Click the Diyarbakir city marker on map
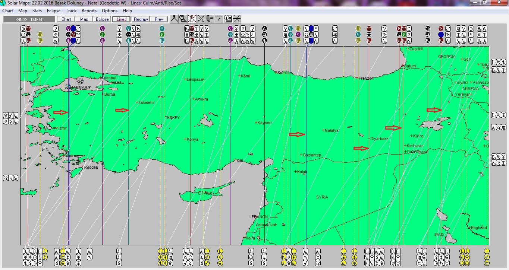This screenshot has width=509, height=270. (369, 139)
